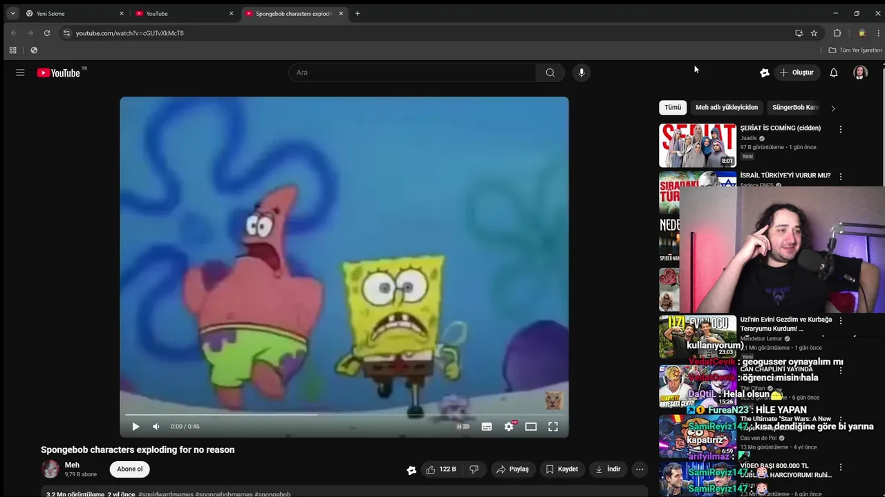This screenshot has width=885, height=497.
Task: Open options menu for İSRAİL TÜRKİYE'Yİ VURUR MU video
Action: tap(841, 177)
